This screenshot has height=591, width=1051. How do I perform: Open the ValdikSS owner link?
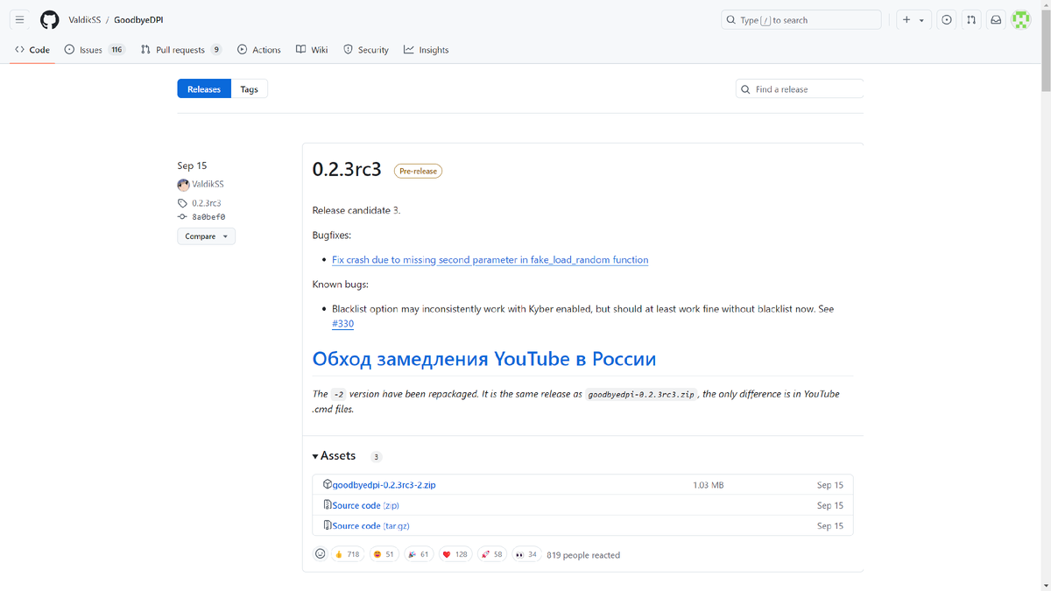click(x=85, y=20)
